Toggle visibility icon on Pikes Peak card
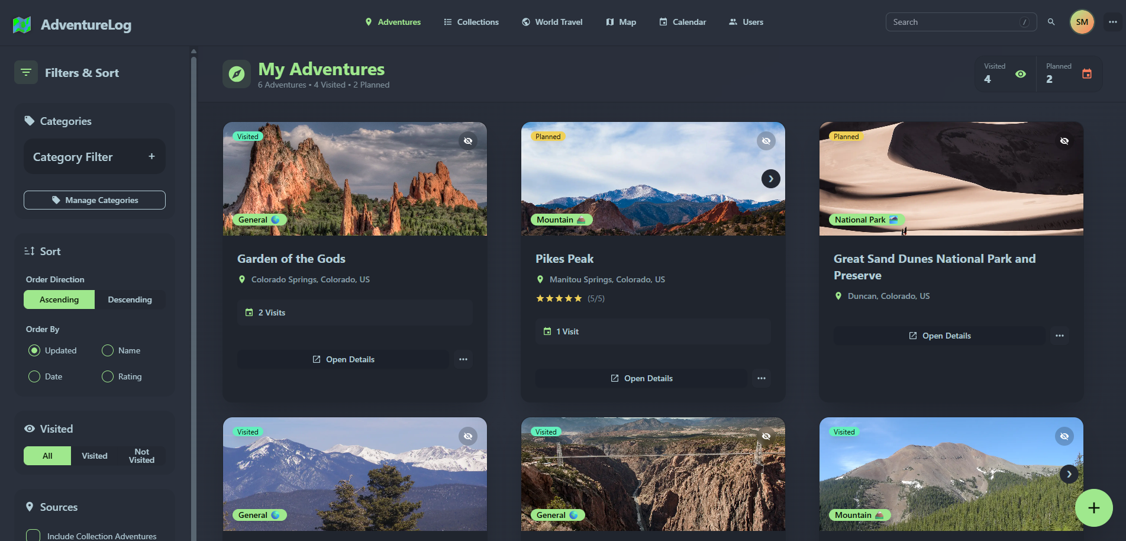The image size is (1126, 541). pyautogui.click(x=766, y=141)
